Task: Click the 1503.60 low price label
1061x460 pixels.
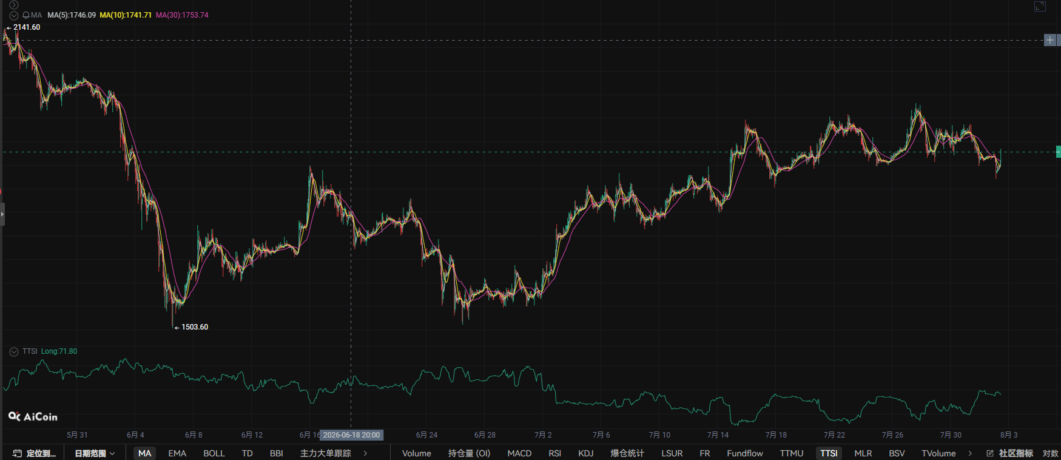Action: click(195, 327)
